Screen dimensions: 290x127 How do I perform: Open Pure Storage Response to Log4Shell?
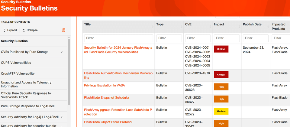pos(28,106)
